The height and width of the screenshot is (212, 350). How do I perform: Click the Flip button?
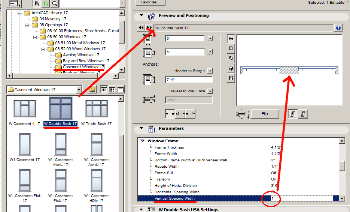265,114
